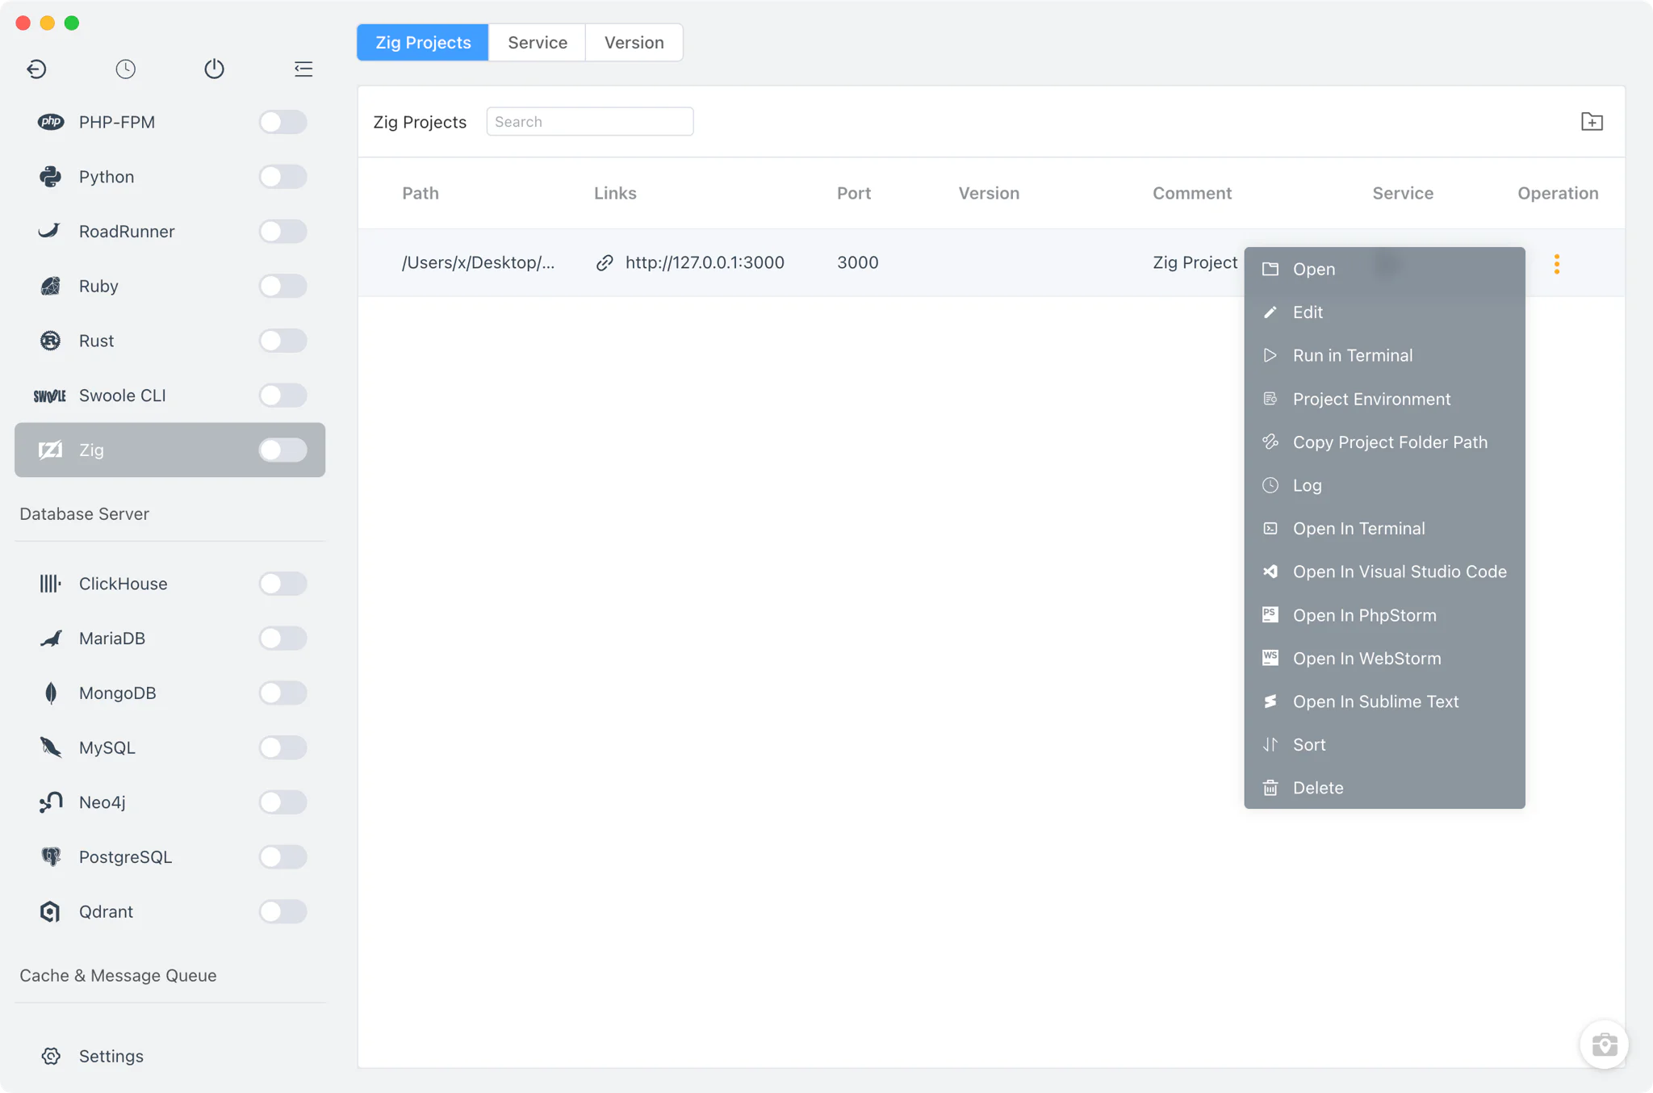Select Copy Project Folder Path entry
The image size is (1653, 1093).
1384,442
